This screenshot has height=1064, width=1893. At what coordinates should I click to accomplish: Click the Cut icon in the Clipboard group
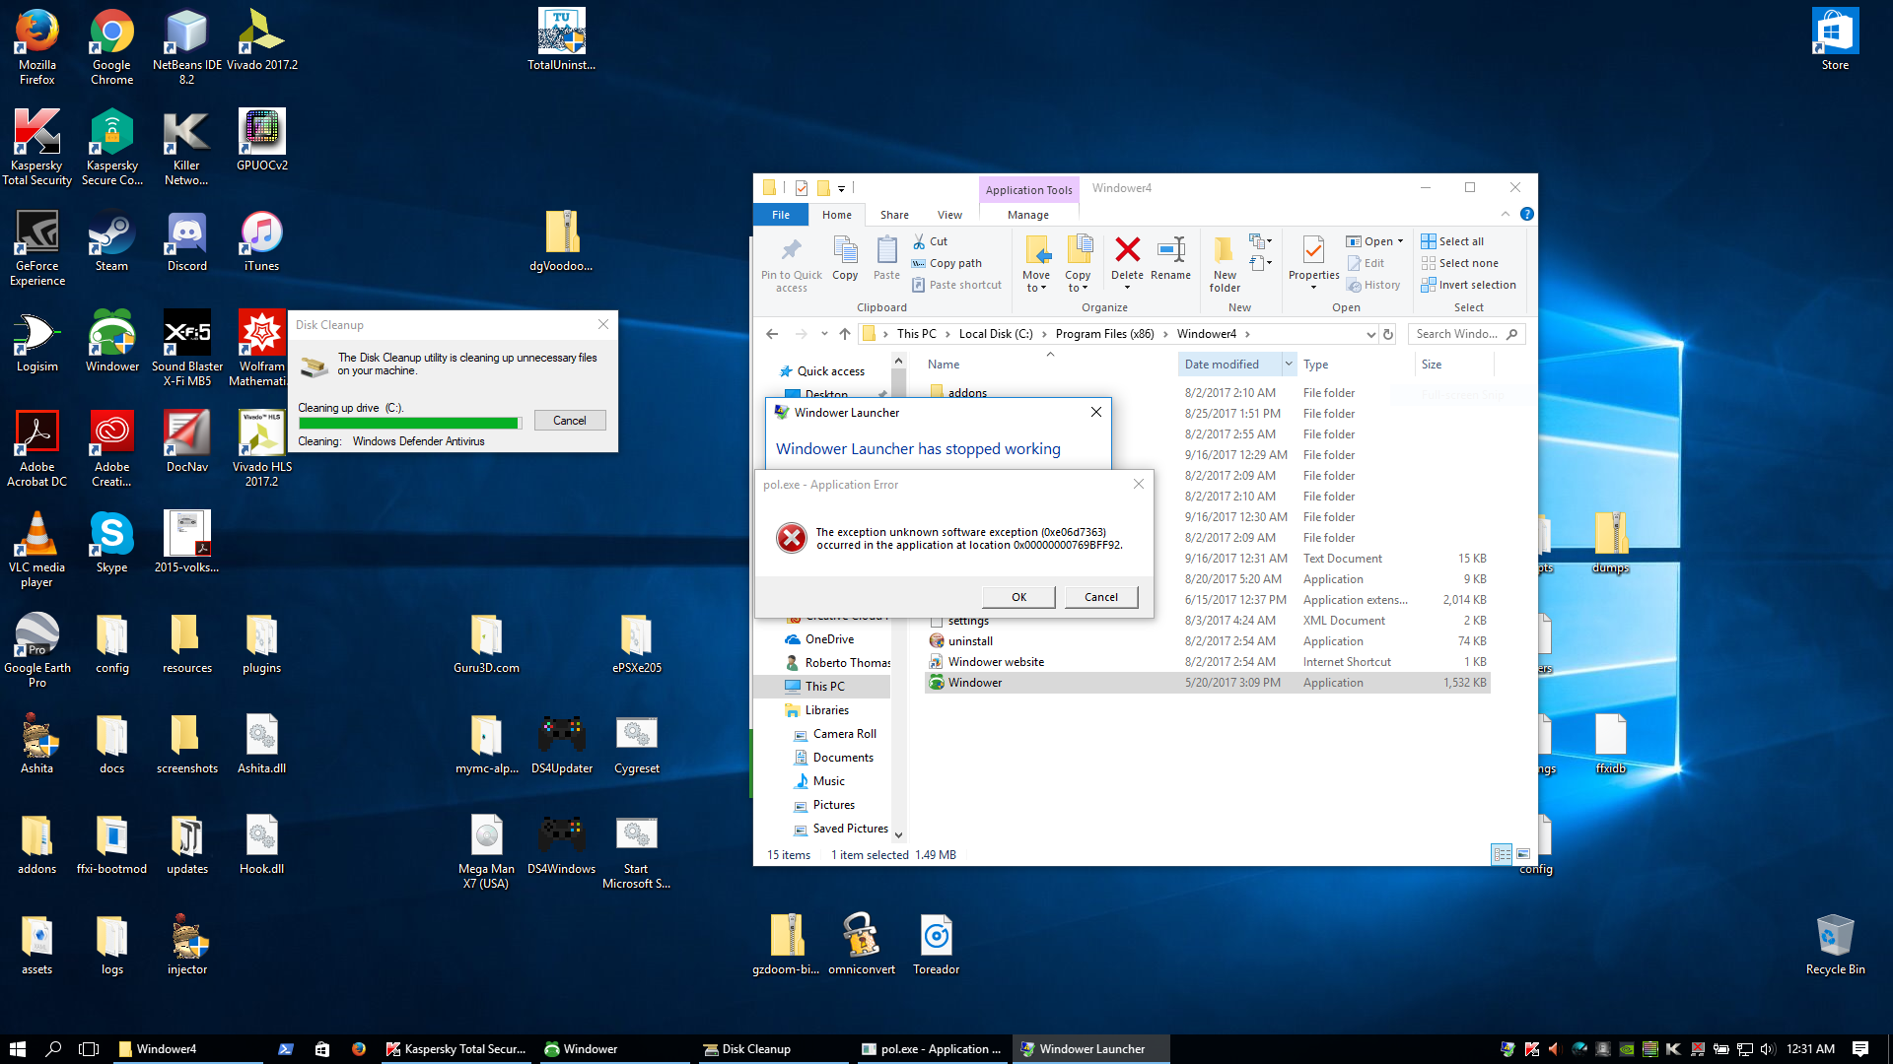coord(931,240)
